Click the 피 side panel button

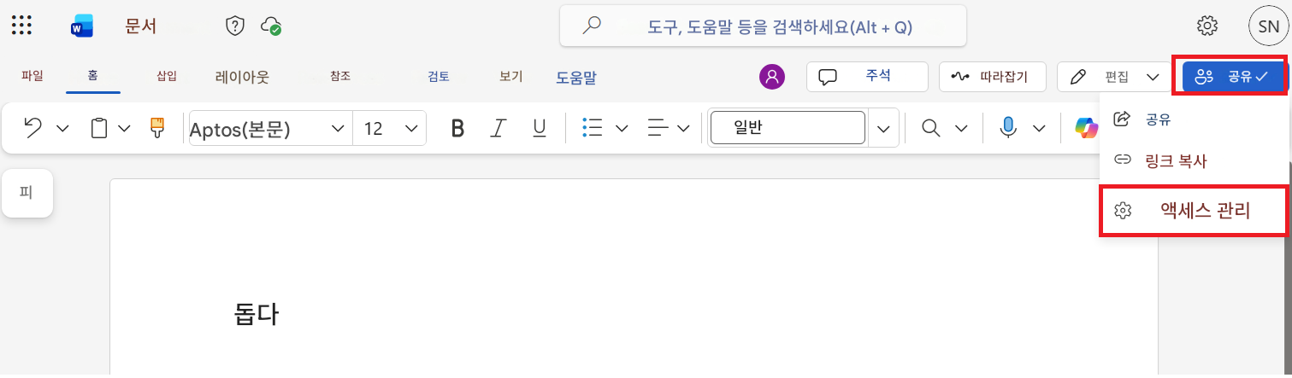click(27, 193)
